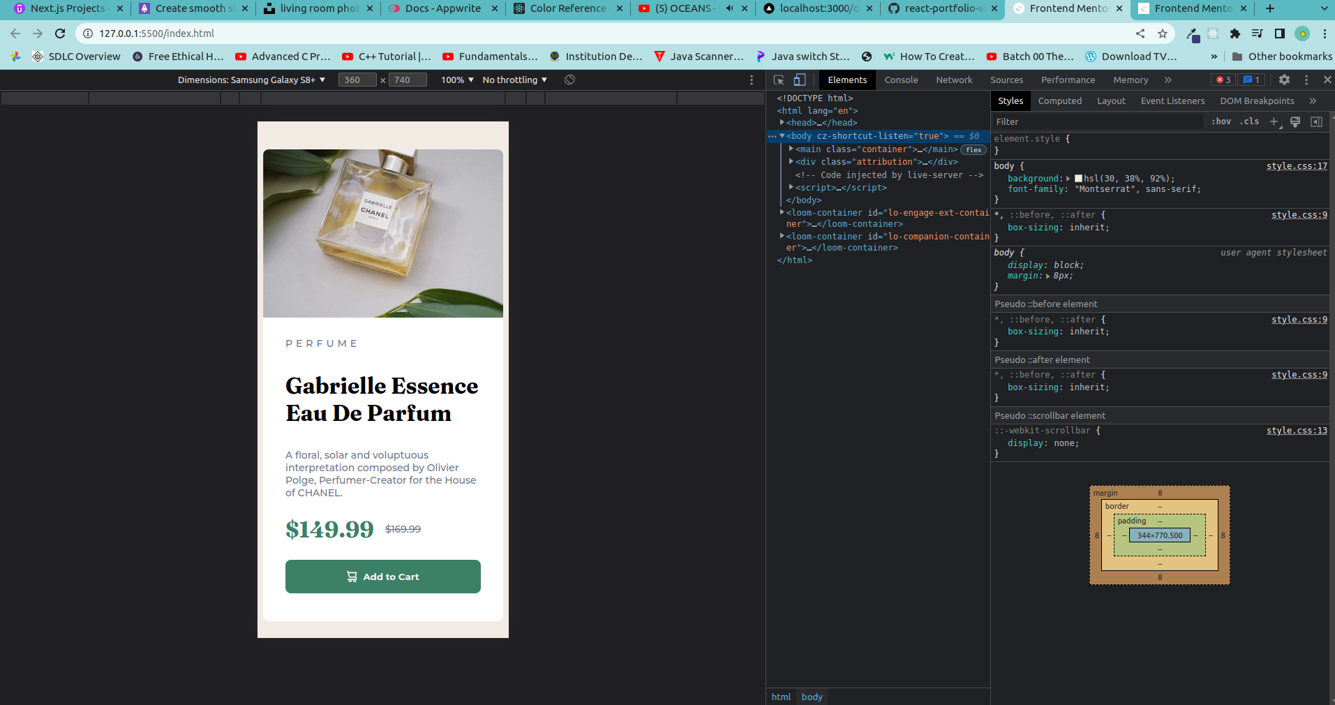Click the perfume product image
This screenshot has height=705, width=1335.
383,233
